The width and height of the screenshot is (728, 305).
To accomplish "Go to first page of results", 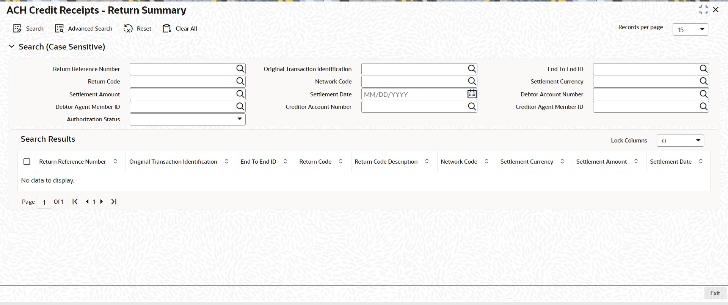I will tap(75, 202).
